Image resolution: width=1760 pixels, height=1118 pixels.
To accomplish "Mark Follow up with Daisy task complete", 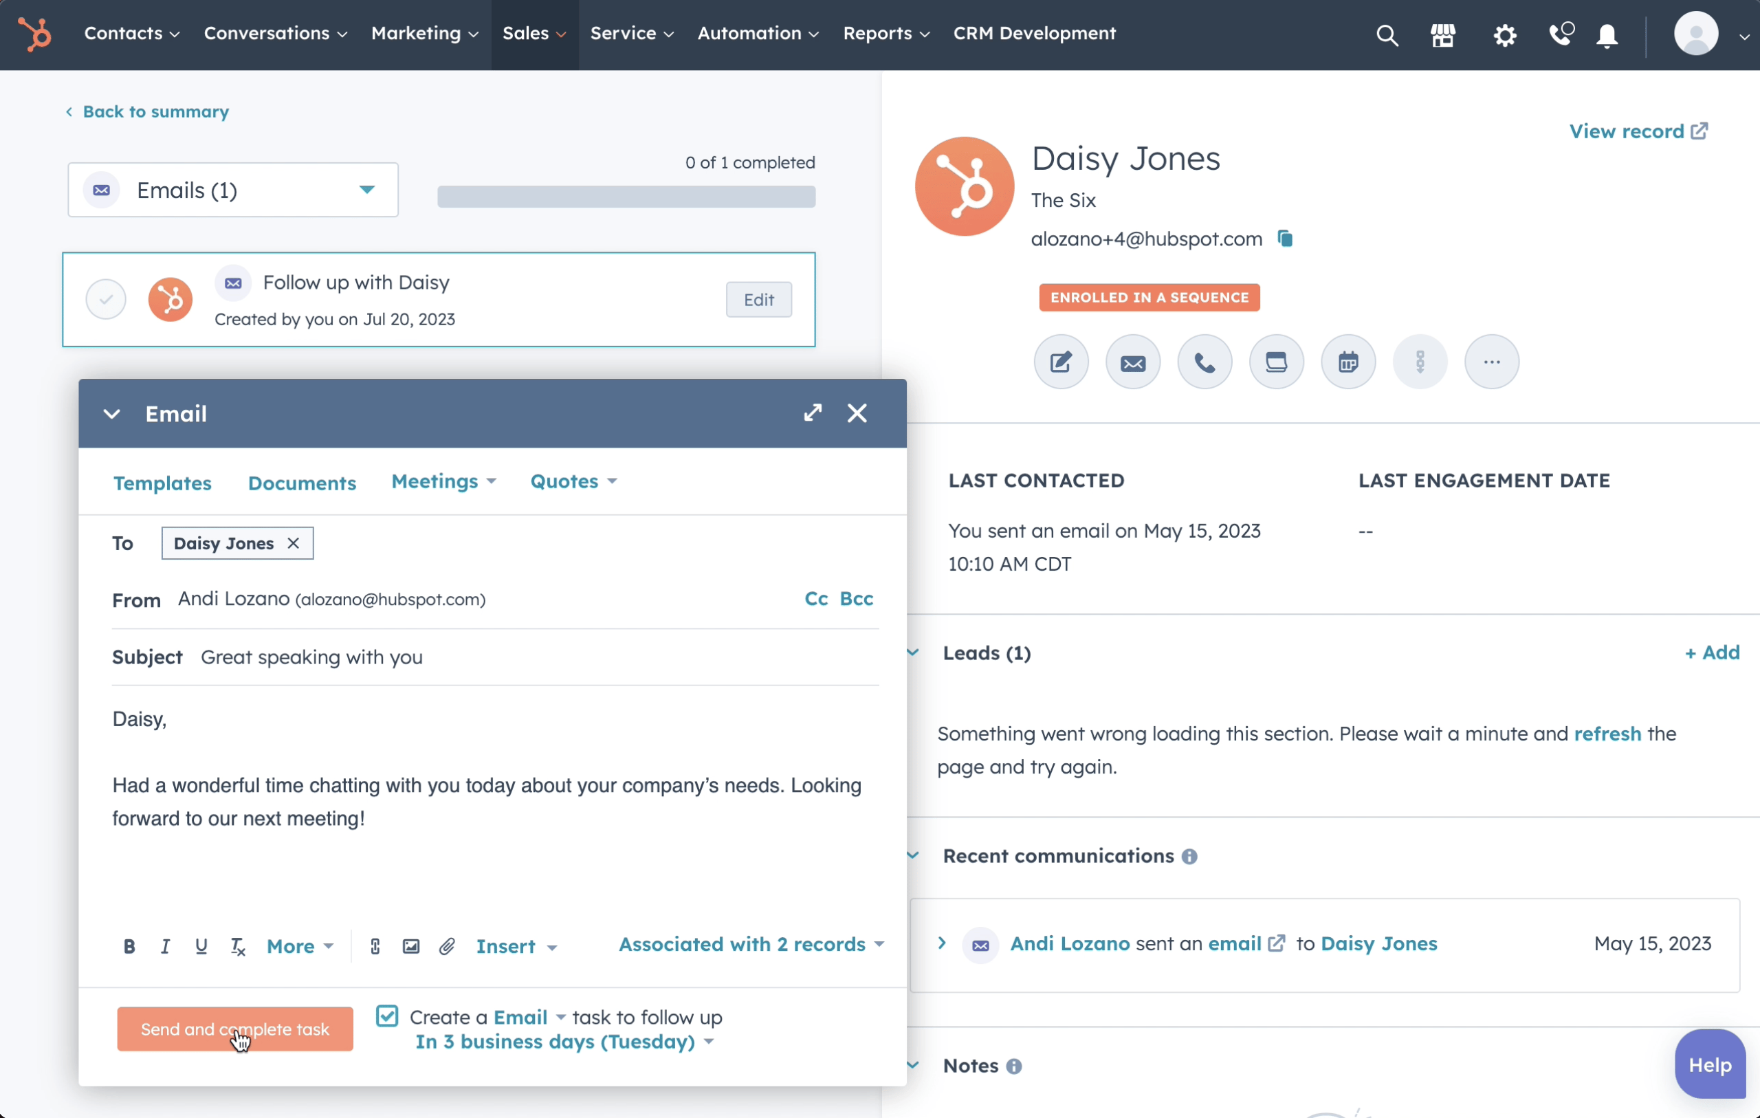I will pyautogui.click(x=106, y=299).
